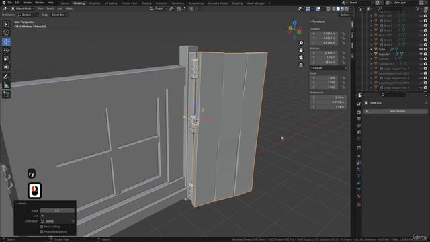Open the Object Mode dropdown
This screenshot has width=430, height=242.
click(x=23, y=9)
